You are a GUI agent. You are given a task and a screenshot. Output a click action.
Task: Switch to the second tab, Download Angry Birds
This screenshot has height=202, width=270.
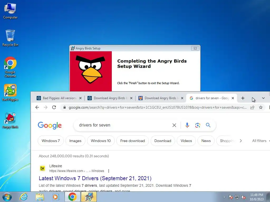[x=110, y=98]
